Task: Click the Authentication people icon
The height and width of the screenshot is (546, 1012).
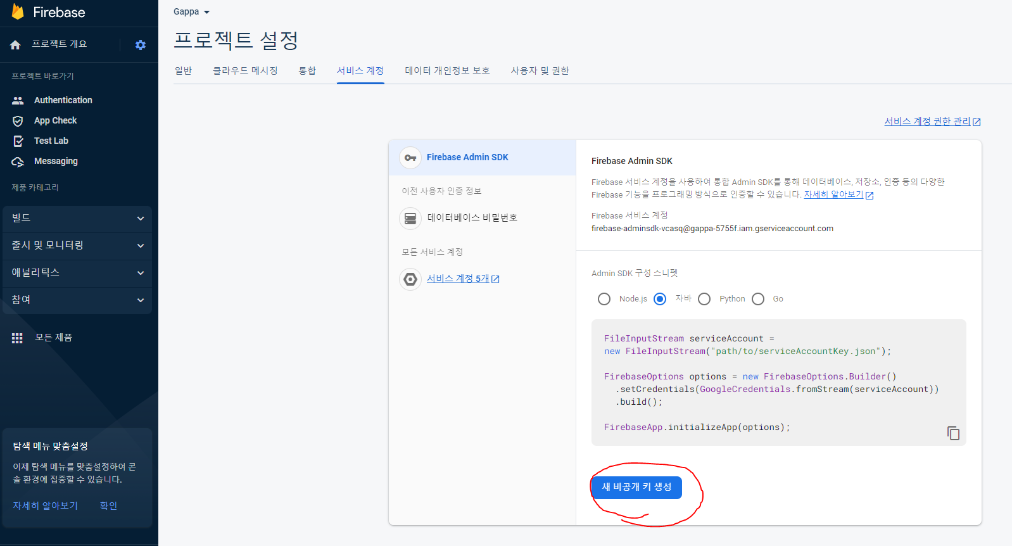Action: [x=18, y=100]
